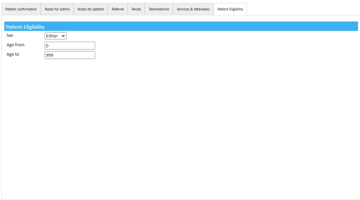Click the Patient Eligibility section heading text
Screen dimensions: 360x200
(x=25, y=27)
